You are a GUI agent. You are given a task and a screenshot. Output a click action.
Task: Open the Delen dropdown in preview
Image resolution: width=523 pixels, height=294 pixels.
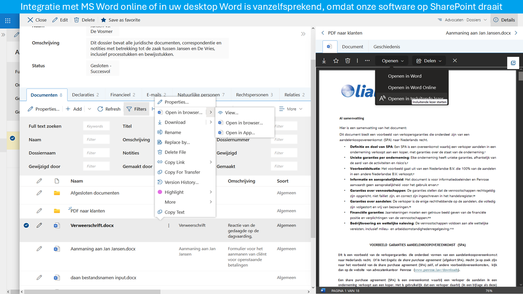coord(429,60)
